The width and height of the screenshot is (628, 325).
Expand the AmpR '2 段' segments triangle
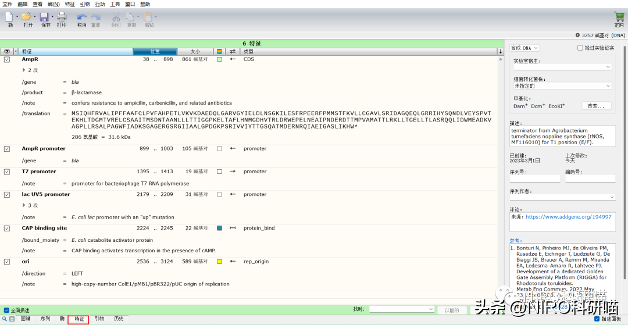tap(24, 70)
